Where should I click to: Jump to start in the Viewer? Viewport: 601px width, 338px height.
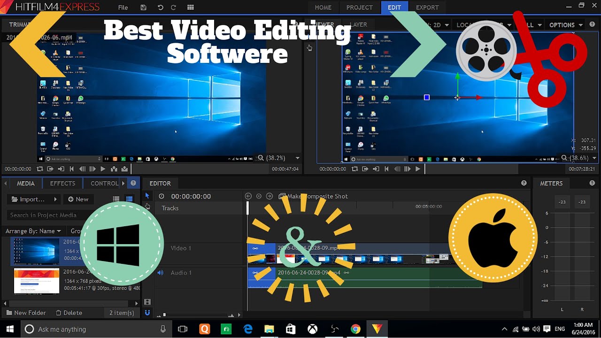(386, 169)
